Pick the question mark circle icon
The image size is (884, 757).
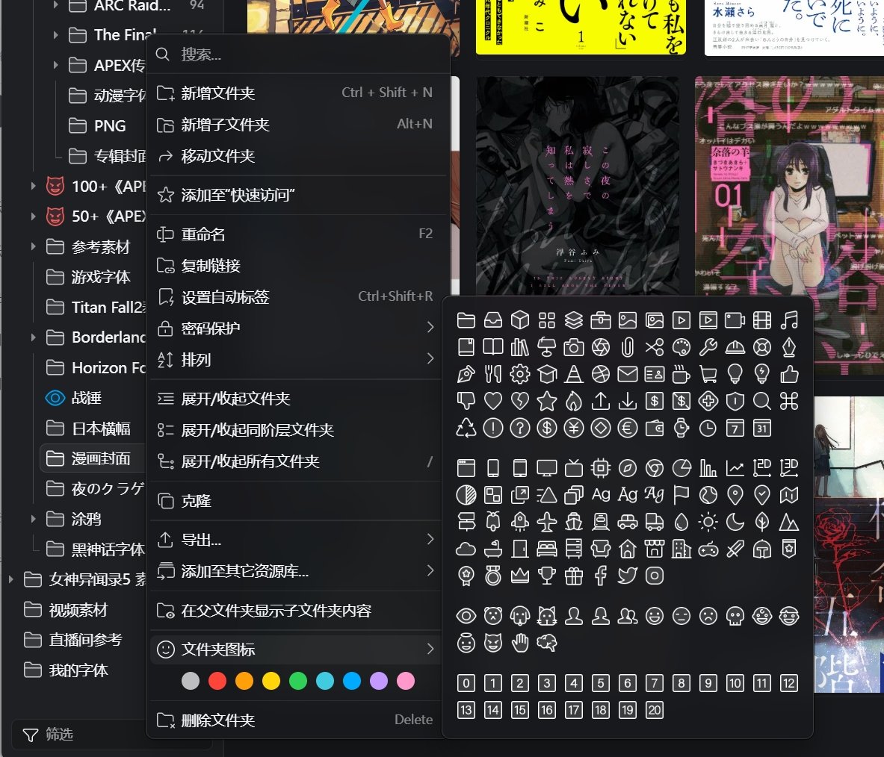tap(520, 428)
